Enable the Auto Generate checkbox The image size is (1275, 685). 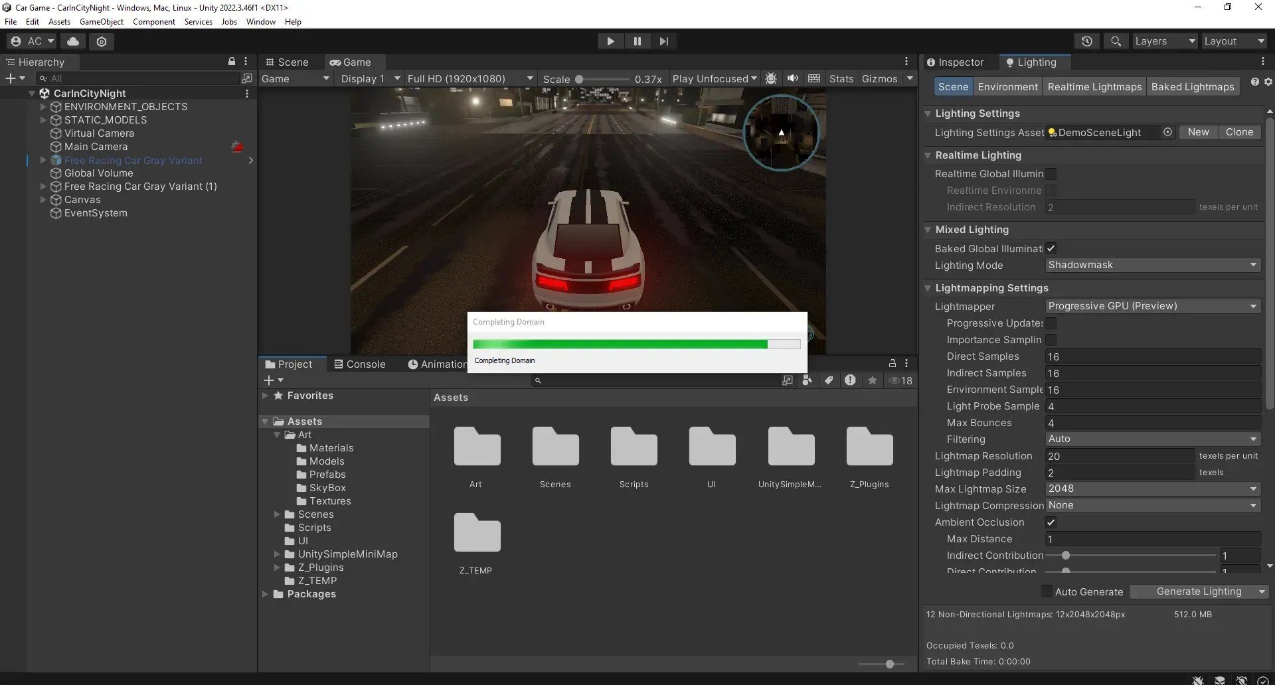pyautogui.click(x=1047, y=591)
